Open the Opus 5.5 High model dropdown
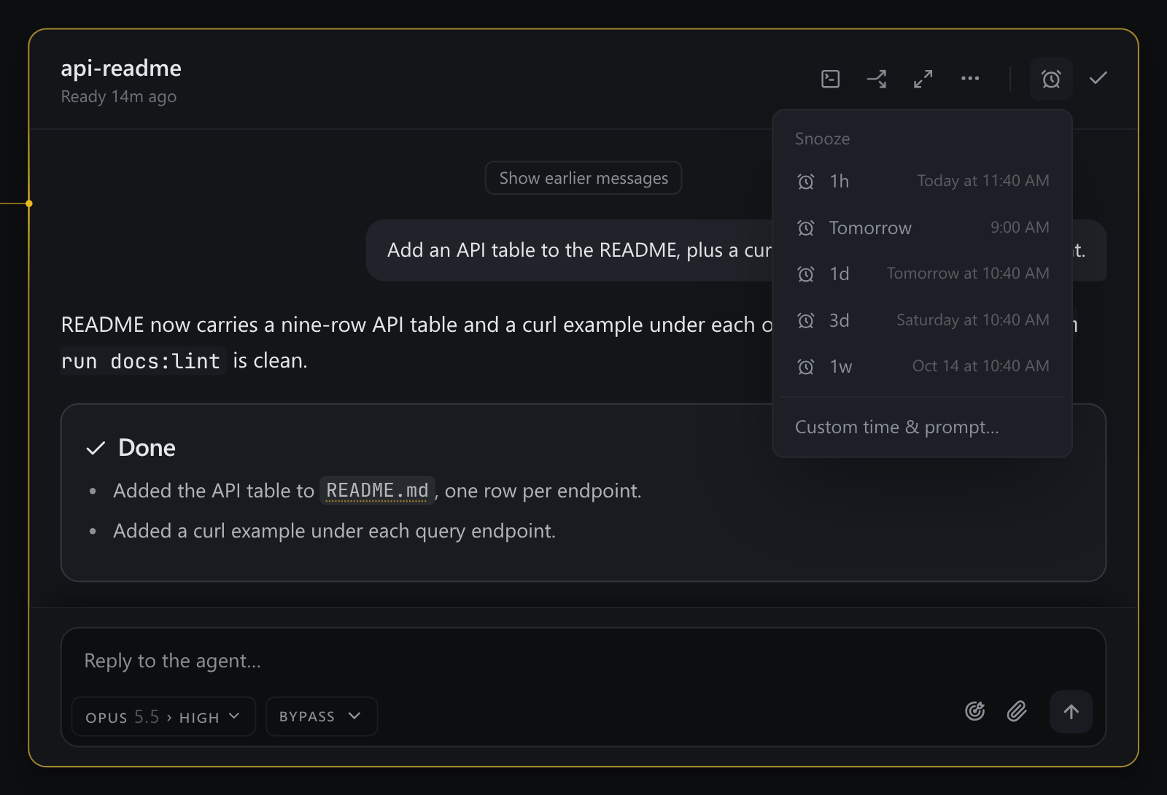Image resolution: width=1167 pixels, height=795 pixels. [163, 716]
